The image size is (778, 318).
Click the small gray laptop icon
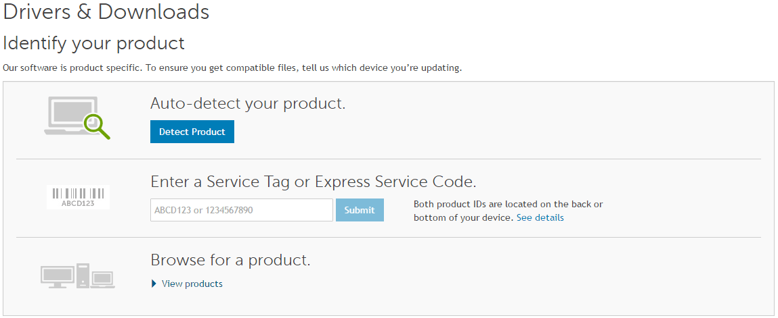tap(103, 280)
